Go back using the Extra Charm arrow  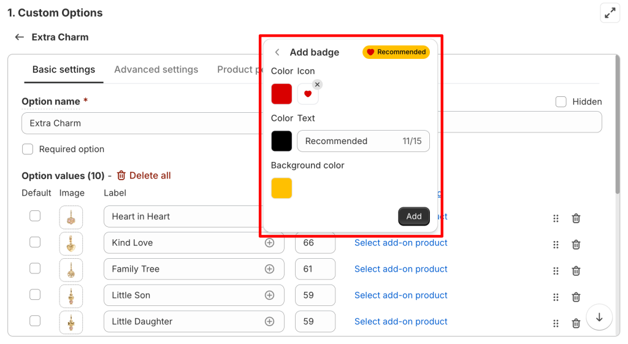point(20,37)
